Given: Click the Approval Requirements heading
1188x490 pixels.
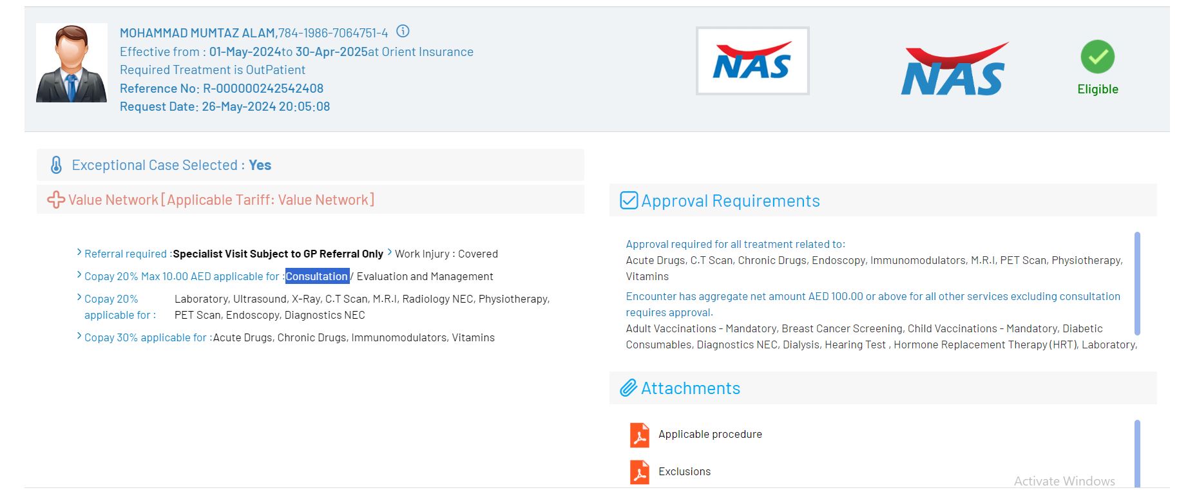Looking at the screenshot, I should pos(731,201).
